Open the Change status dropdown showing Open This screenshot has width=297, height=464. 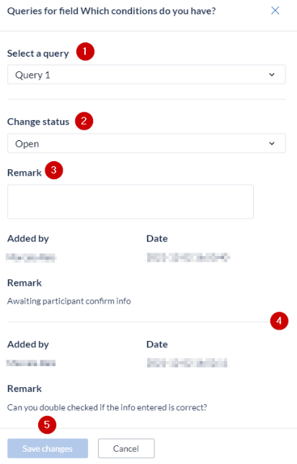(x=146, y=143)
